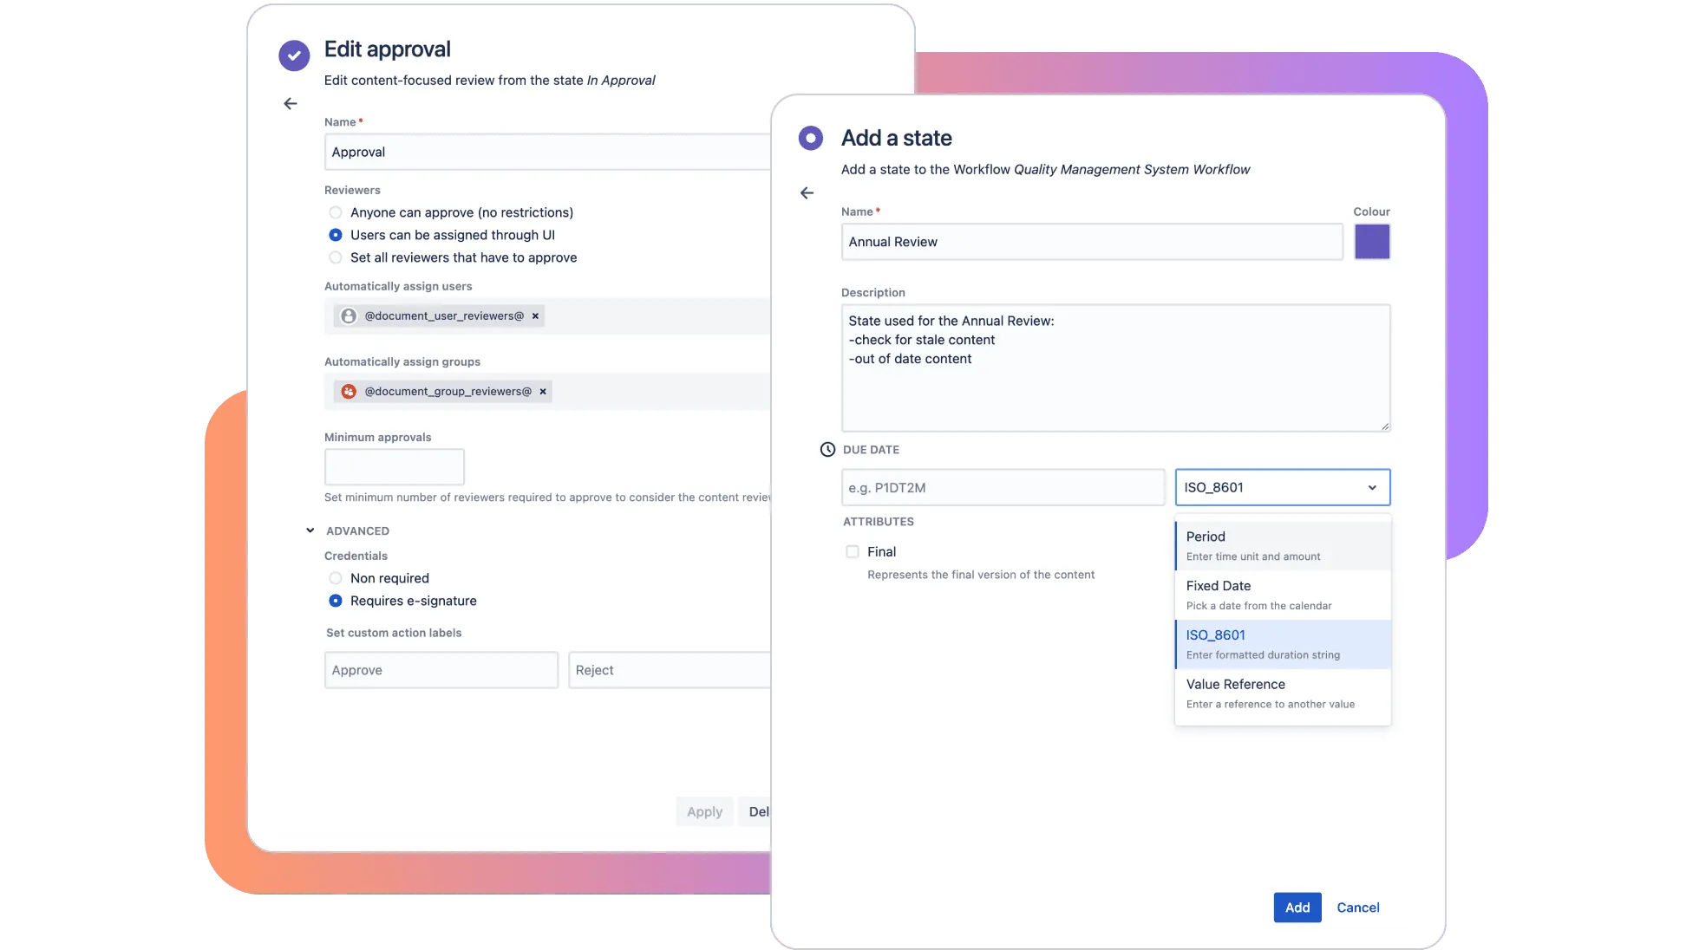Click back arrow in Edit approval panel
This screenshot has height=950, width=1686.
coord(291,104)
